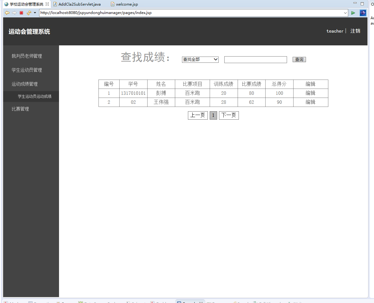Click the forward navigation arrow

14,13
